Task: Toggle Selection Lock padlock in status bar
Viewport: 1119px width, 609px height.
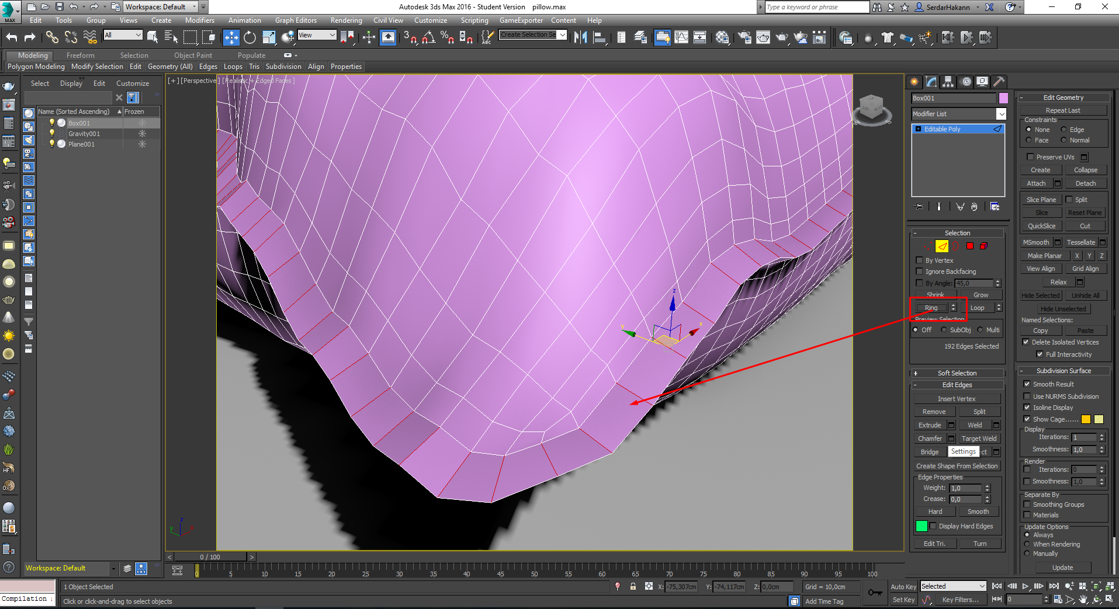Action: (x=633, y=586)
